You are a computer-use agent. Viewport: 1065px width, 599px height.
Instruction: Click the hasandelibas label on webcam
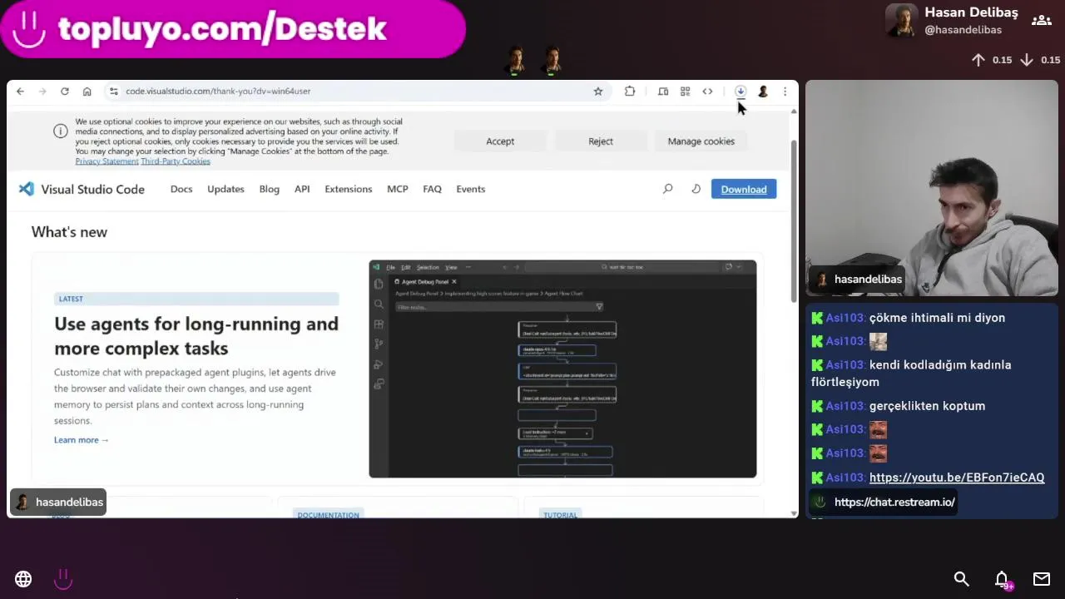point(858,280)
